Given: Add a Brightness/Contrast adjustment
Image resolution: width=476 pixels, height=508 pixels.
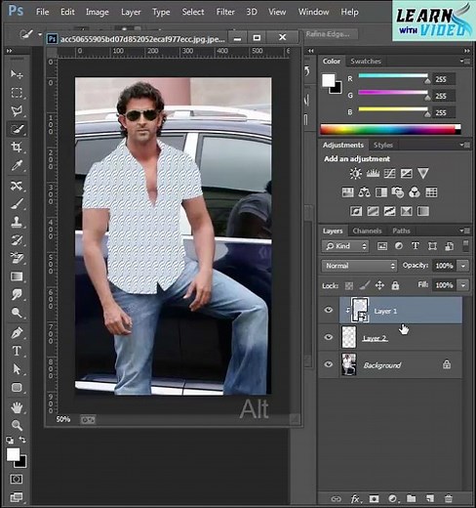Looking at the screenshot, I should [355, 173].
